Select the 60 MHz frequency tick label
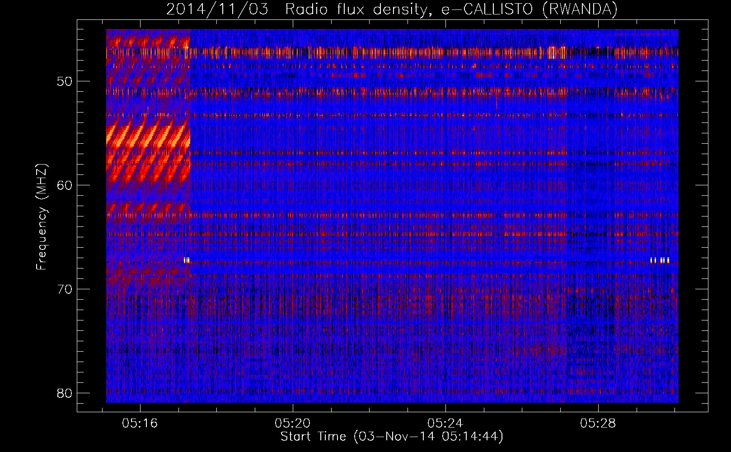This screenshot has height=452, width=731. pos(65,185)
